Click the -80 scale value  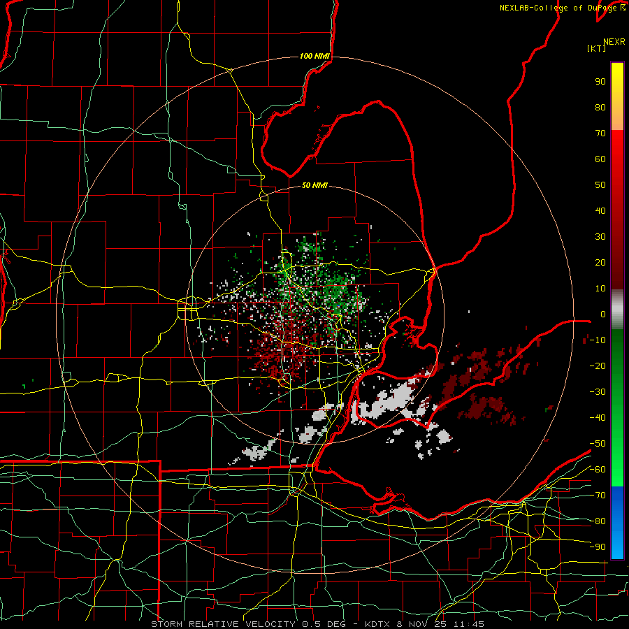pyautogui.click(x=598, y=521)
